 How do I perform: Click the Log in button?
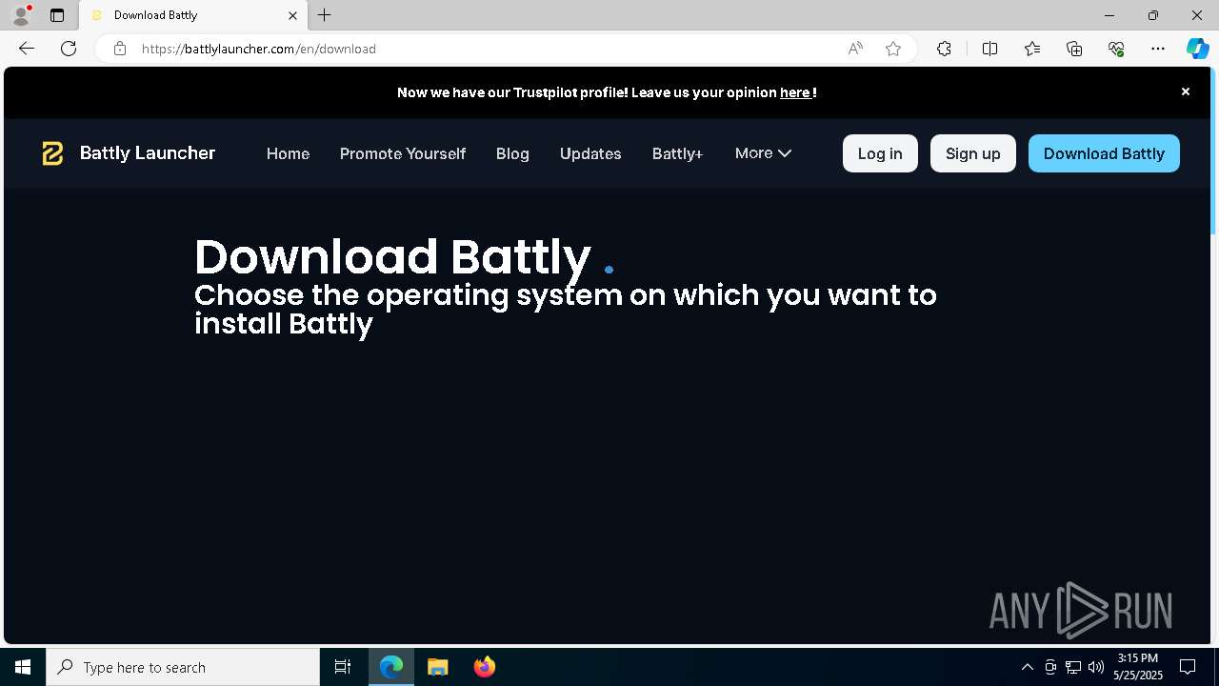click(880, 153)
